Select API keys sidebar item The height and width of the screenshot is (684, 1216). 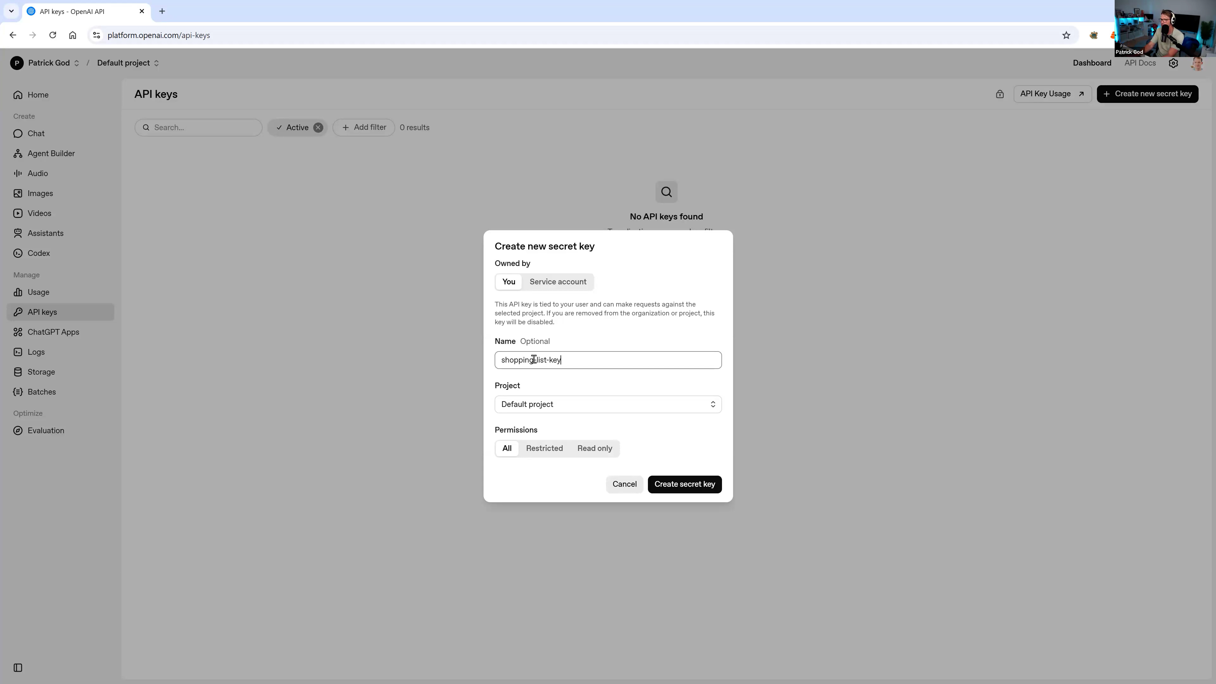pyautogui.click(x=60, y=312)
